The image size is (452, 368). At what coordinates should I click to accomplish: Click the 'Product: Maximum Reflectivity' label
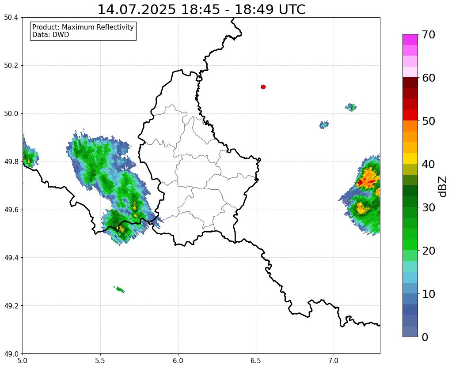[x=83, y=27]
